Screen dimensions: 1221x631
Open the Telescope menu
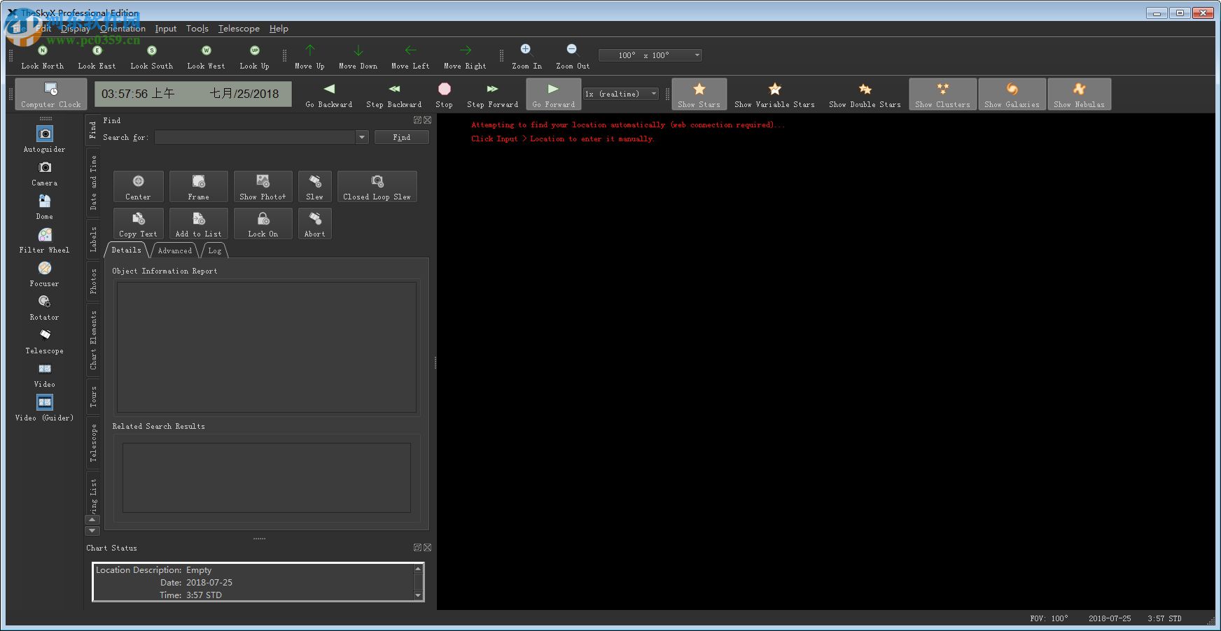(239, 29)
